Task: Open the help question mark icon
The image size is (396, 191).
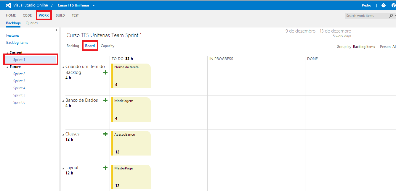Action: pyautogui.click(x=393, y=5)
